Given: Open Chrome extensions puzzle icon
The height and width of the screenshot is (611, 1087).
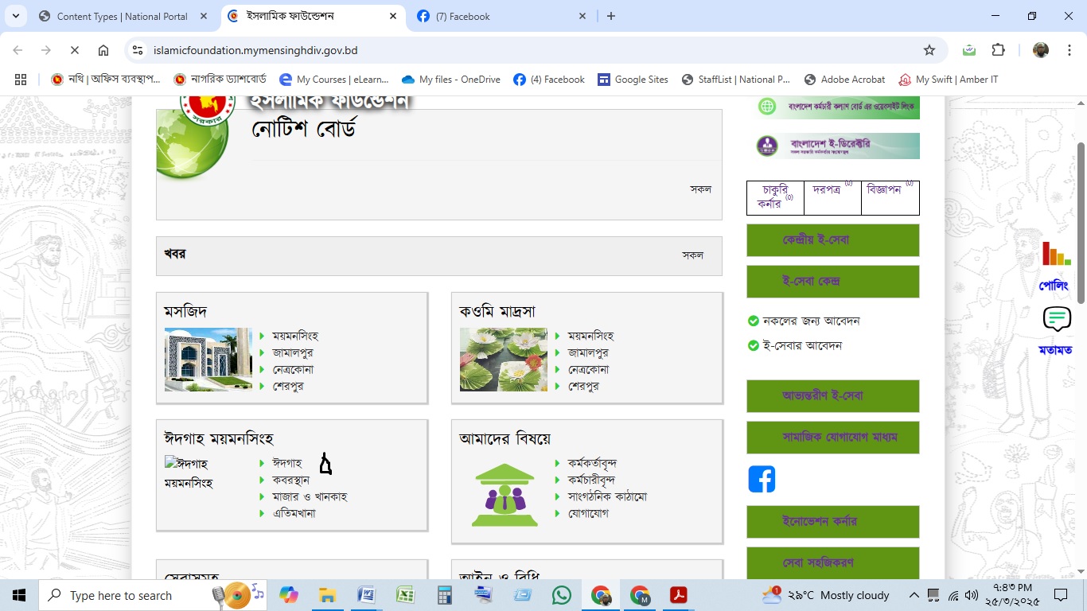Looking at the screenshot, I should coord(998,50).
